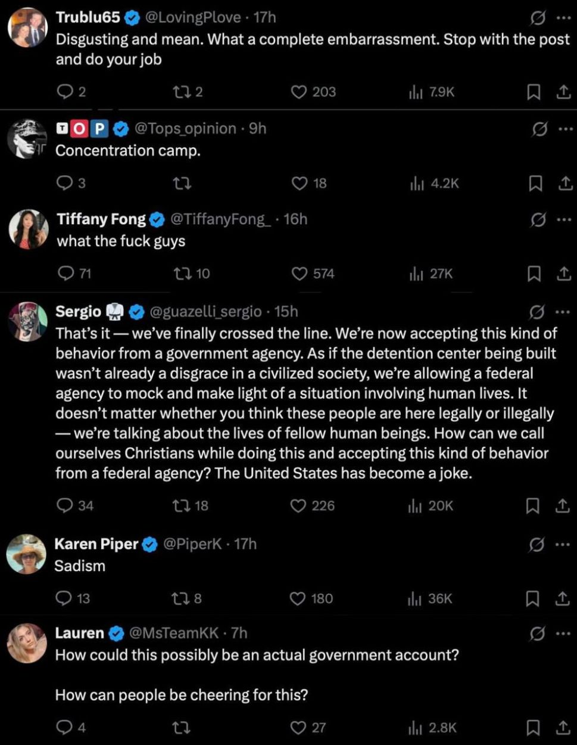This screenshot has height=745, width=577.
Task: Open the @guazelli_sergio handle link
Action: (204, 311)
